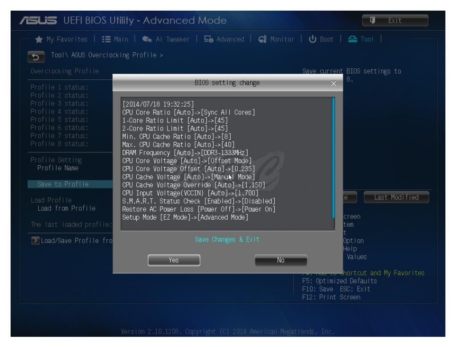The width and height of the screenshot is (456, 347).
Task: Click the Advanced tab icon
Action: tap(208, 39)
